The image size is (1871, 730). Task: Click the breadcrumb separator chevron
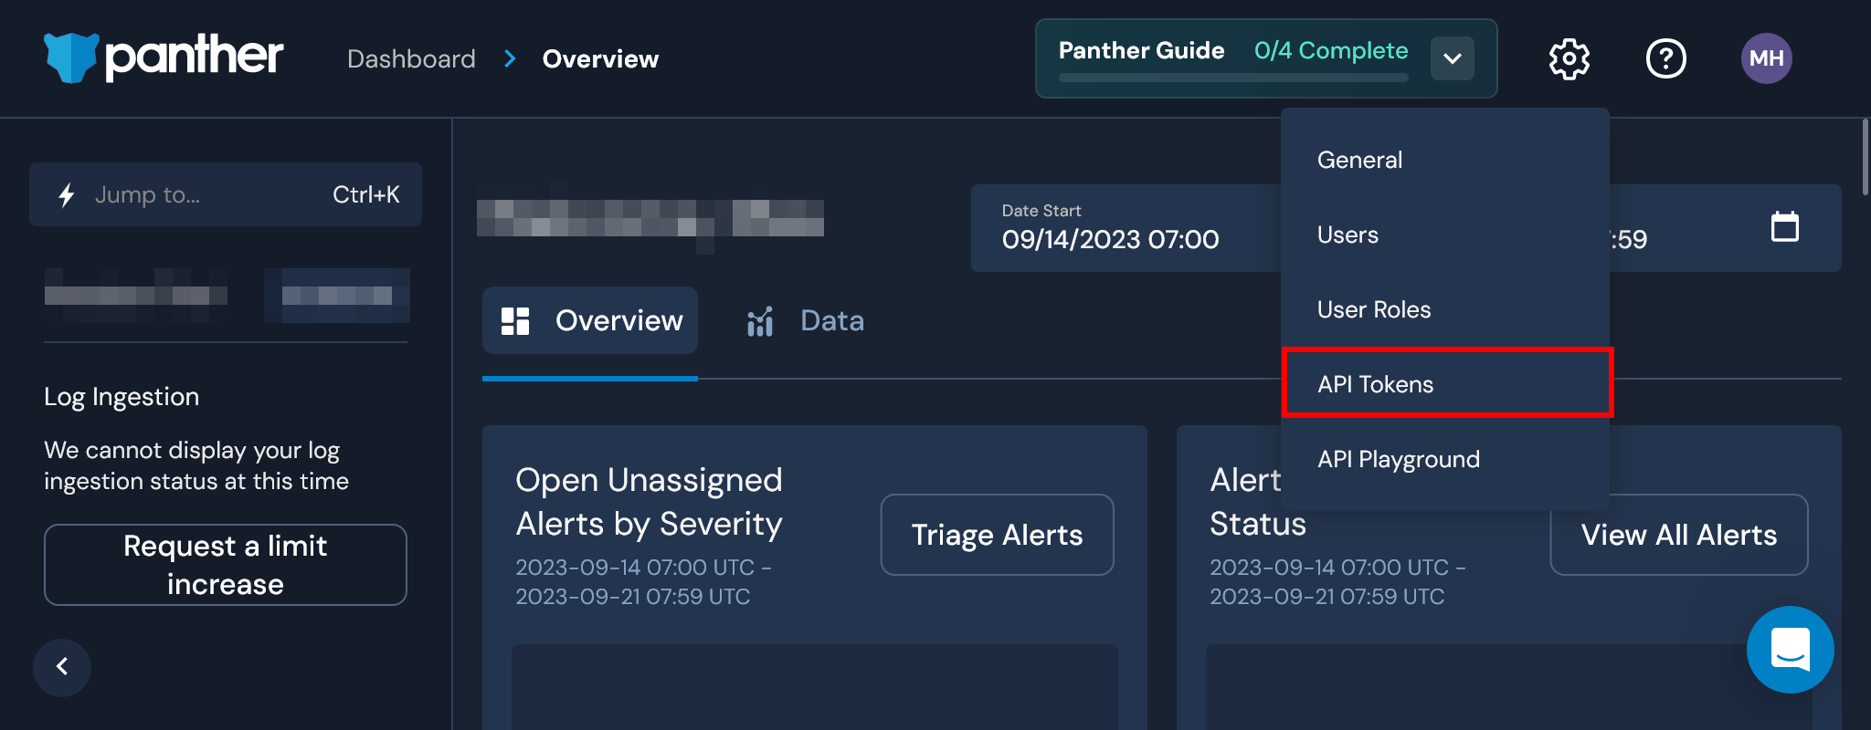510,59
